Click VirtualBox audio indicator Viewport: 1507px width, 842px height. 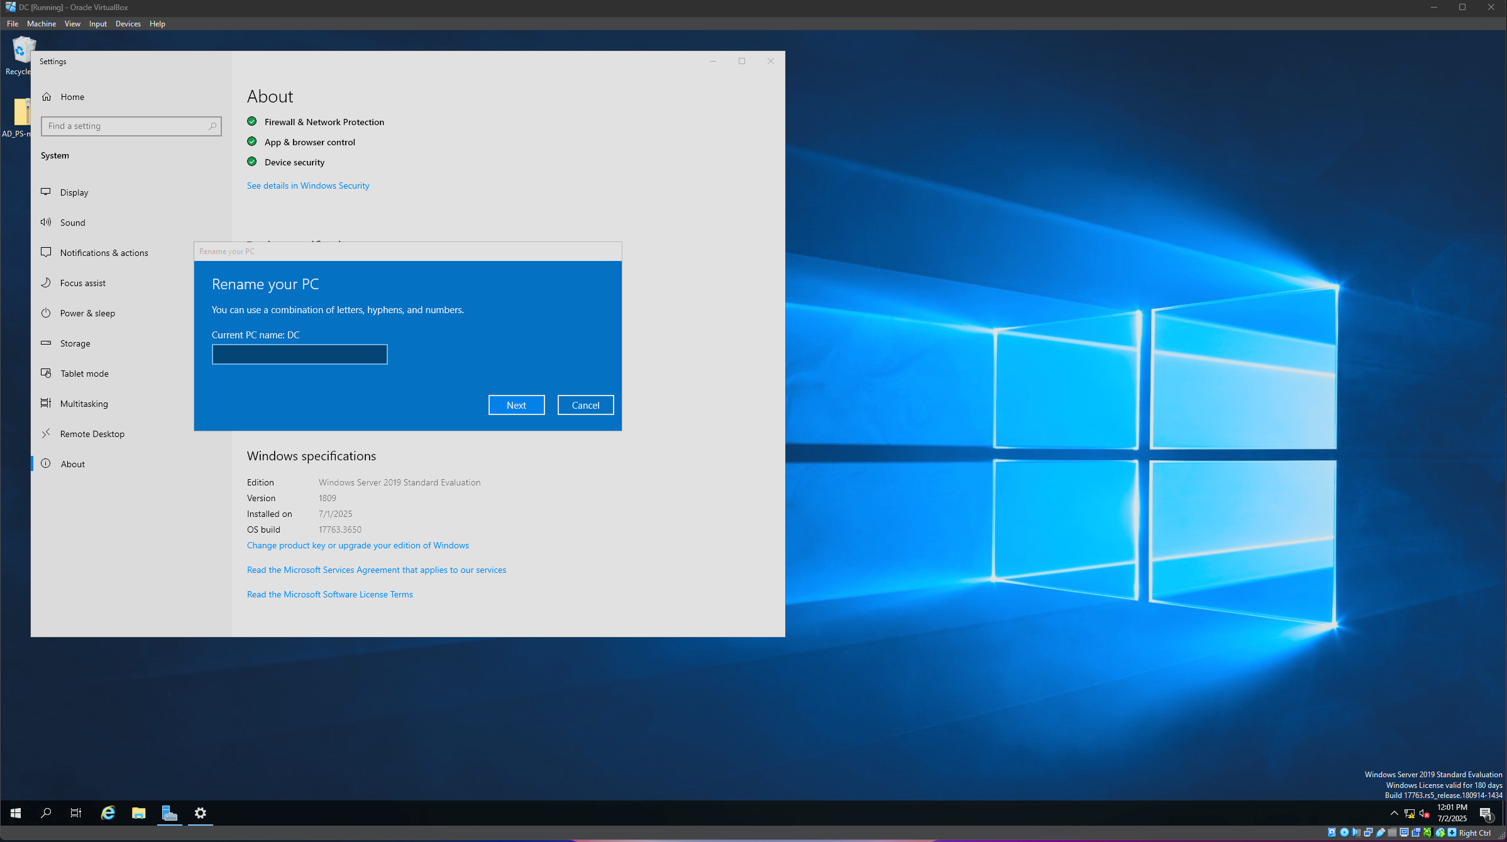coord(1356,833)
